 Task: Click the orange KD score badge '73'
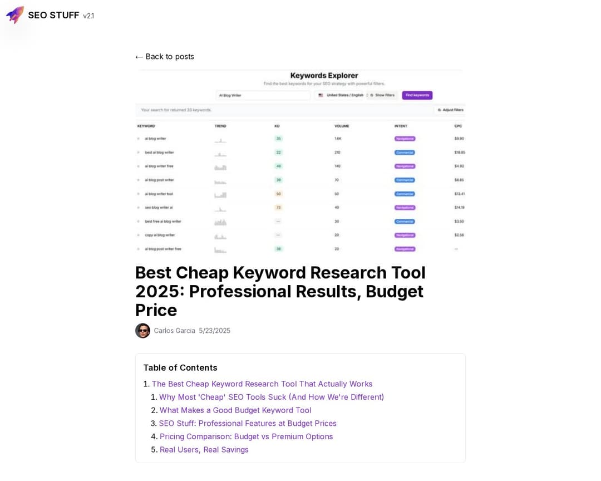coord(278,207)
